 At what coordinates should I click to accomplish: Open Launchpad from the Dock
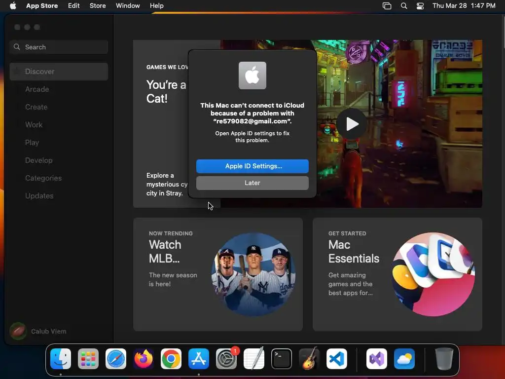coord(88,359)
